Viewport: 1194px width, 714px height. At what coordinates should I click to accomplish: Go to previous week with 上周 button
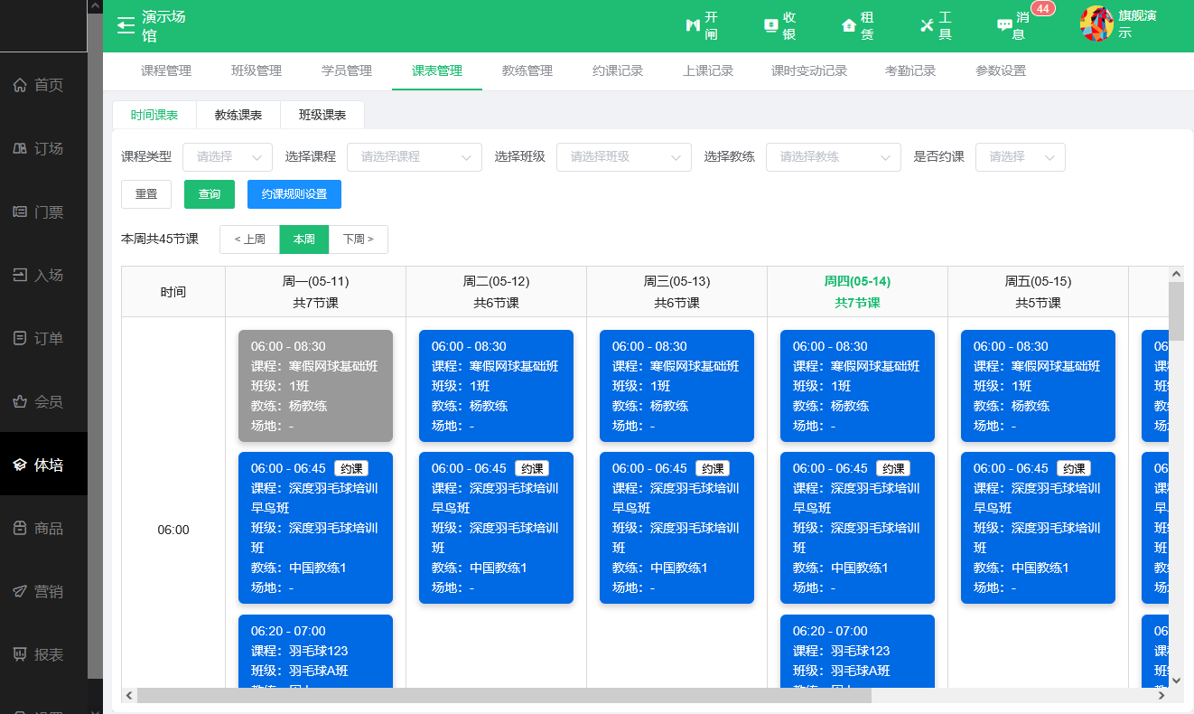pos(249,240)
